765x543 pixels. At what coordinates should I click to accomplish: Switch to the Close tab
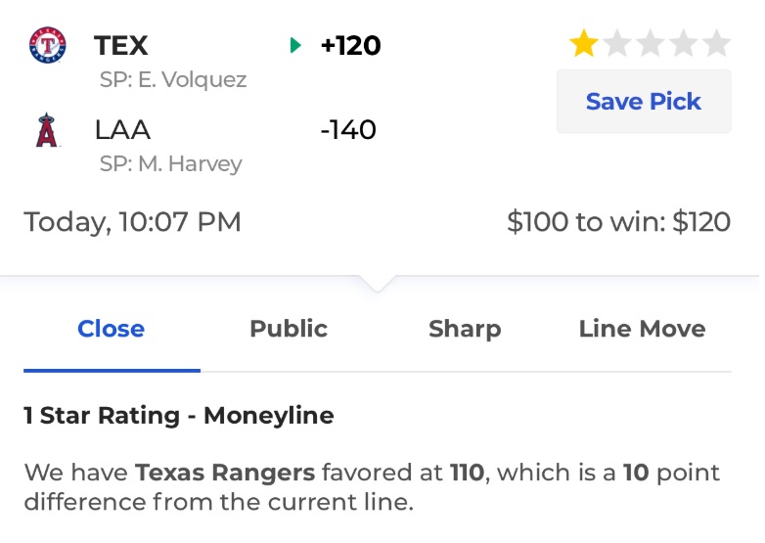(112, 329)
